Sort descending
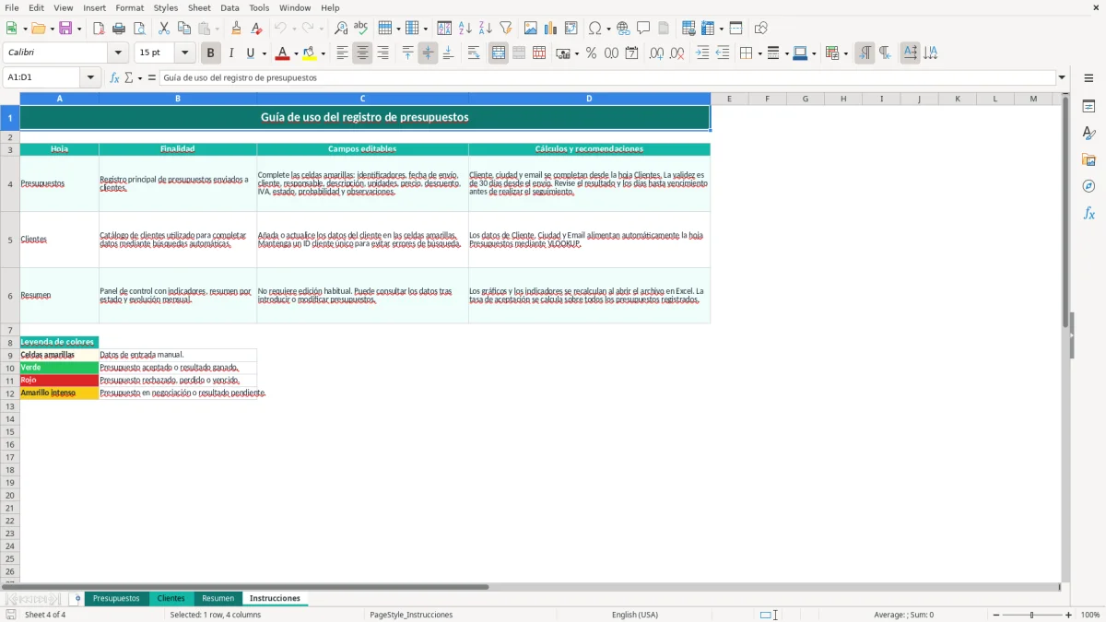This screenshot has width=1106, height=622. (x=486, y=29)
